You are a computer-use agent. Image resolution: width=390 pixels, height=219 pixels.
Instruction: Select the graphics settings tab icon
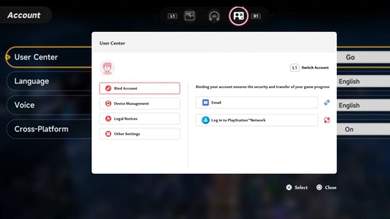(189, 16)
